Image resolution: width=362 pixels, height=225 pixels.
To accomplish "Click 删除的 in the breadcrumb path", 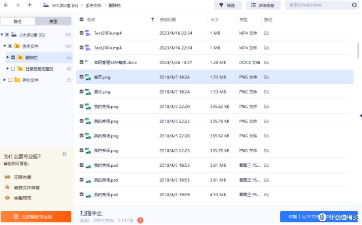I will click(x=115, y=5).
